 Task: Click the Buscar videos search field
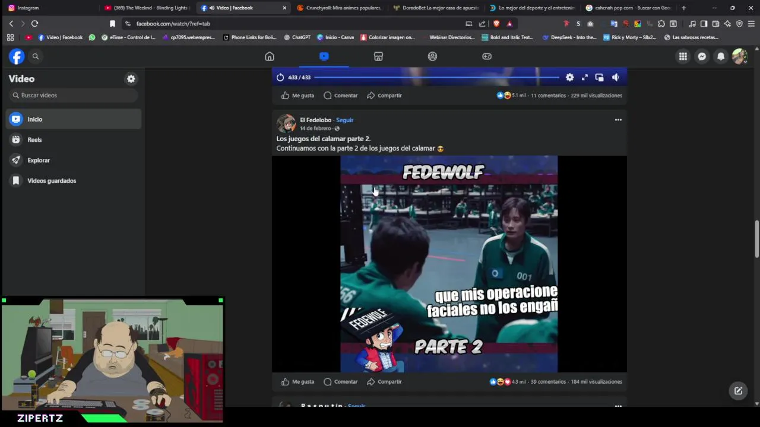74,95
